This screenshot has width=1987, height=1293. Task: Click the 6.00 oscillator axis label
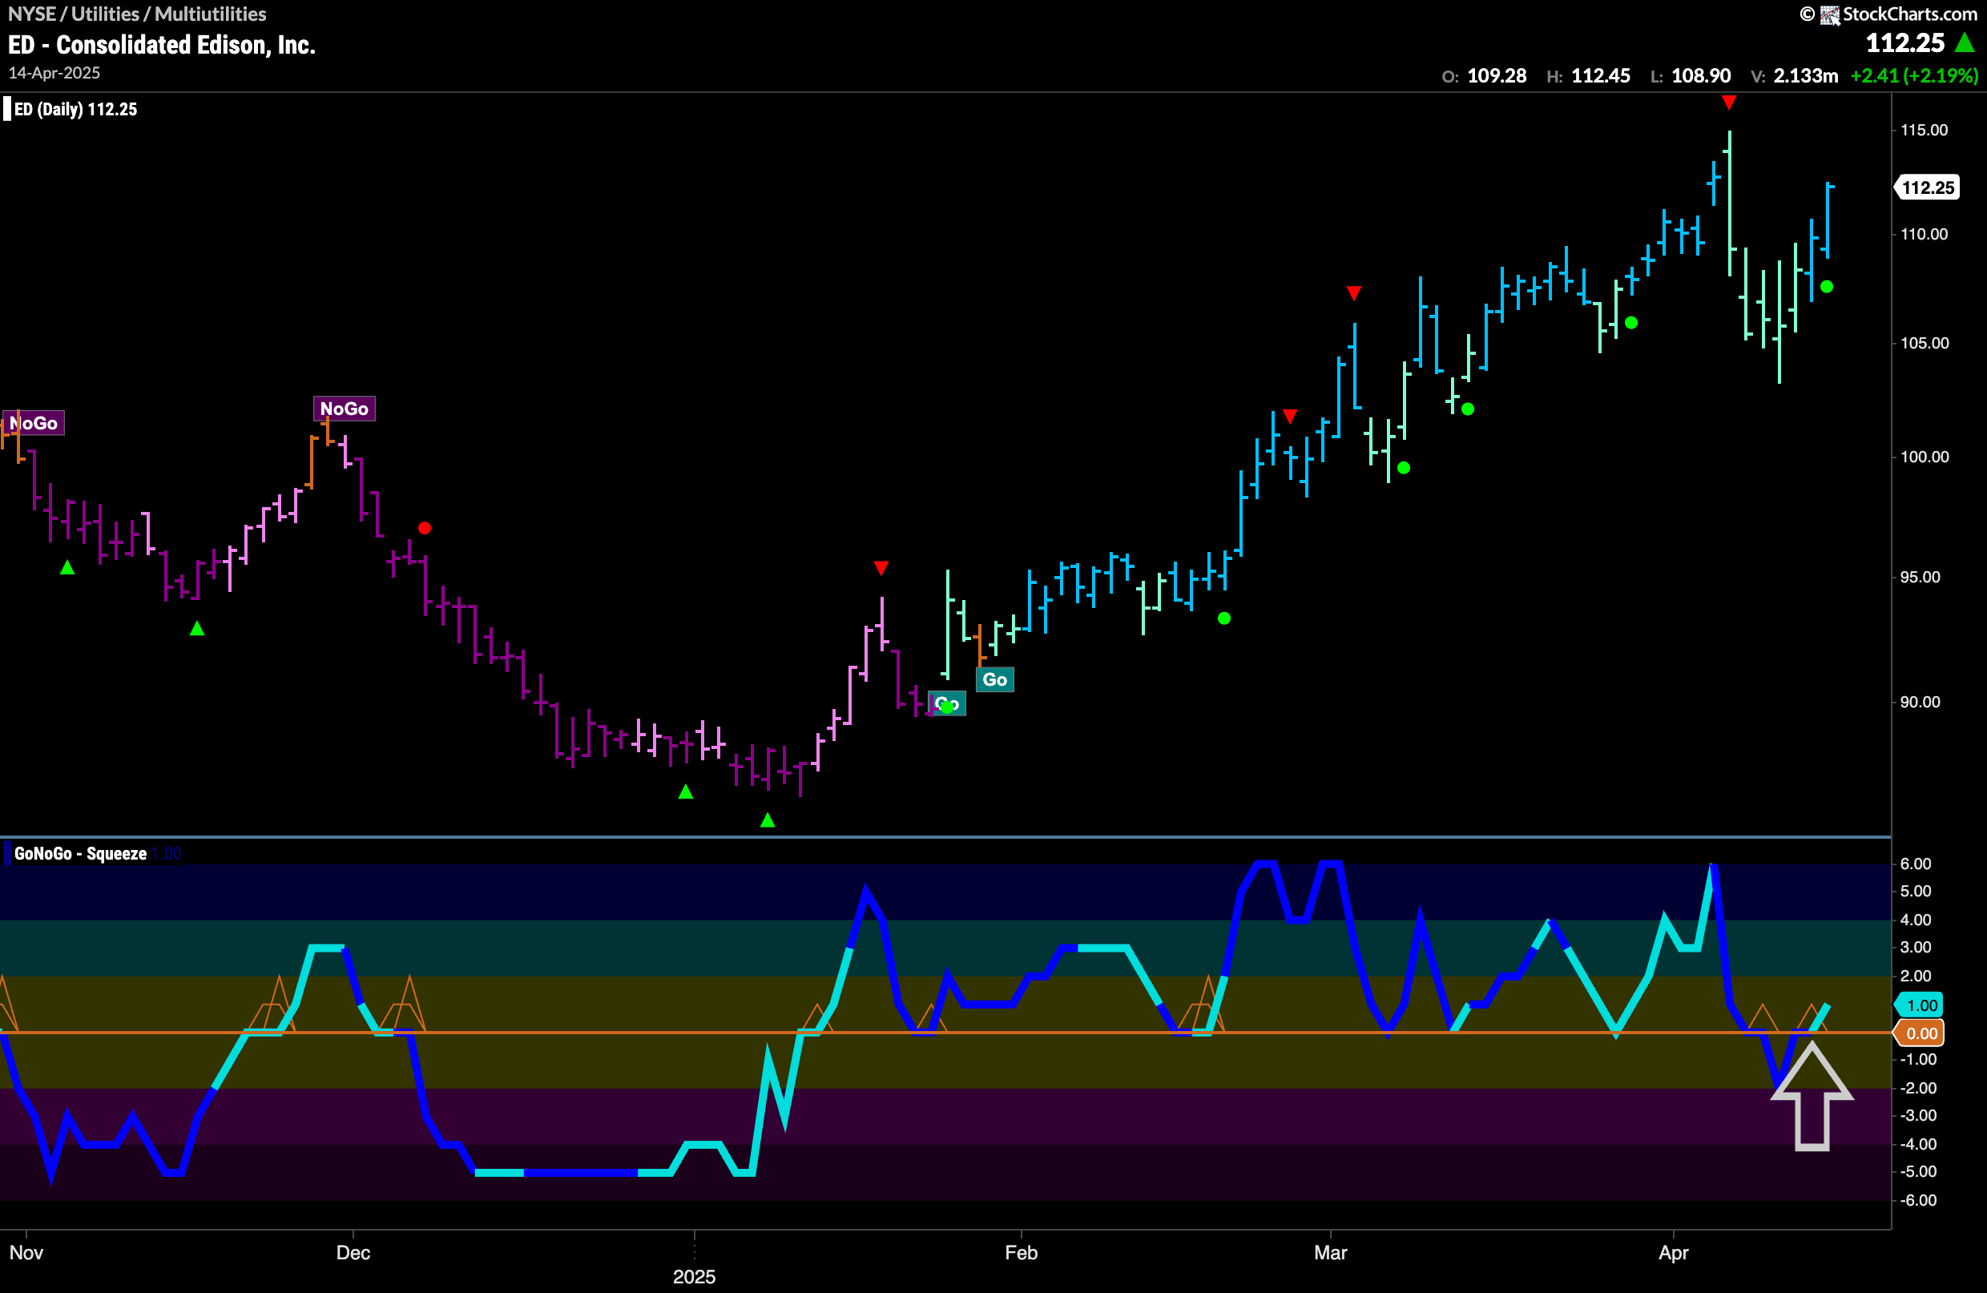(x=1915, y=863)
